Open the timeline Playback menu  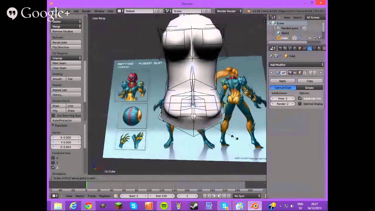click(x=105, y=196)
